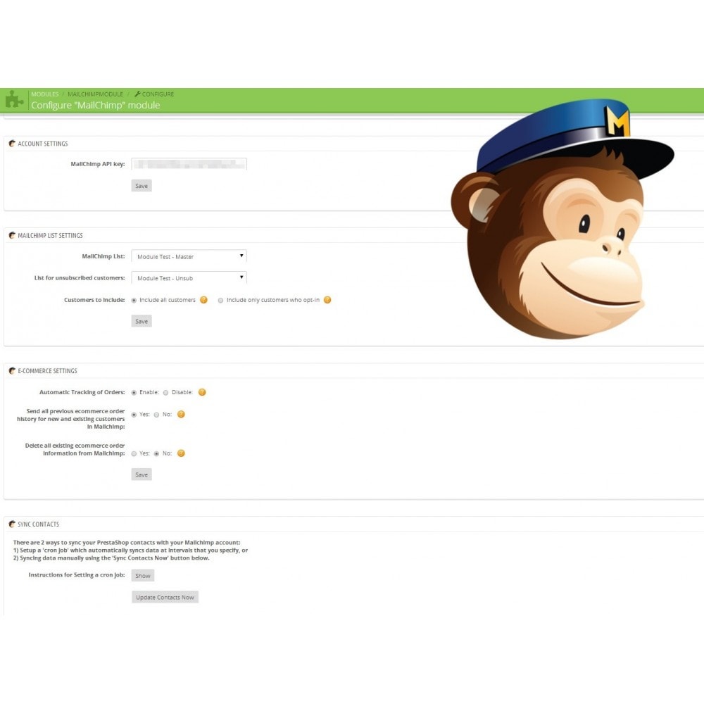Viewport: 704px width, 704px height.
Task: Choose No for sending previous order history
Action: (x=156, y=415)
